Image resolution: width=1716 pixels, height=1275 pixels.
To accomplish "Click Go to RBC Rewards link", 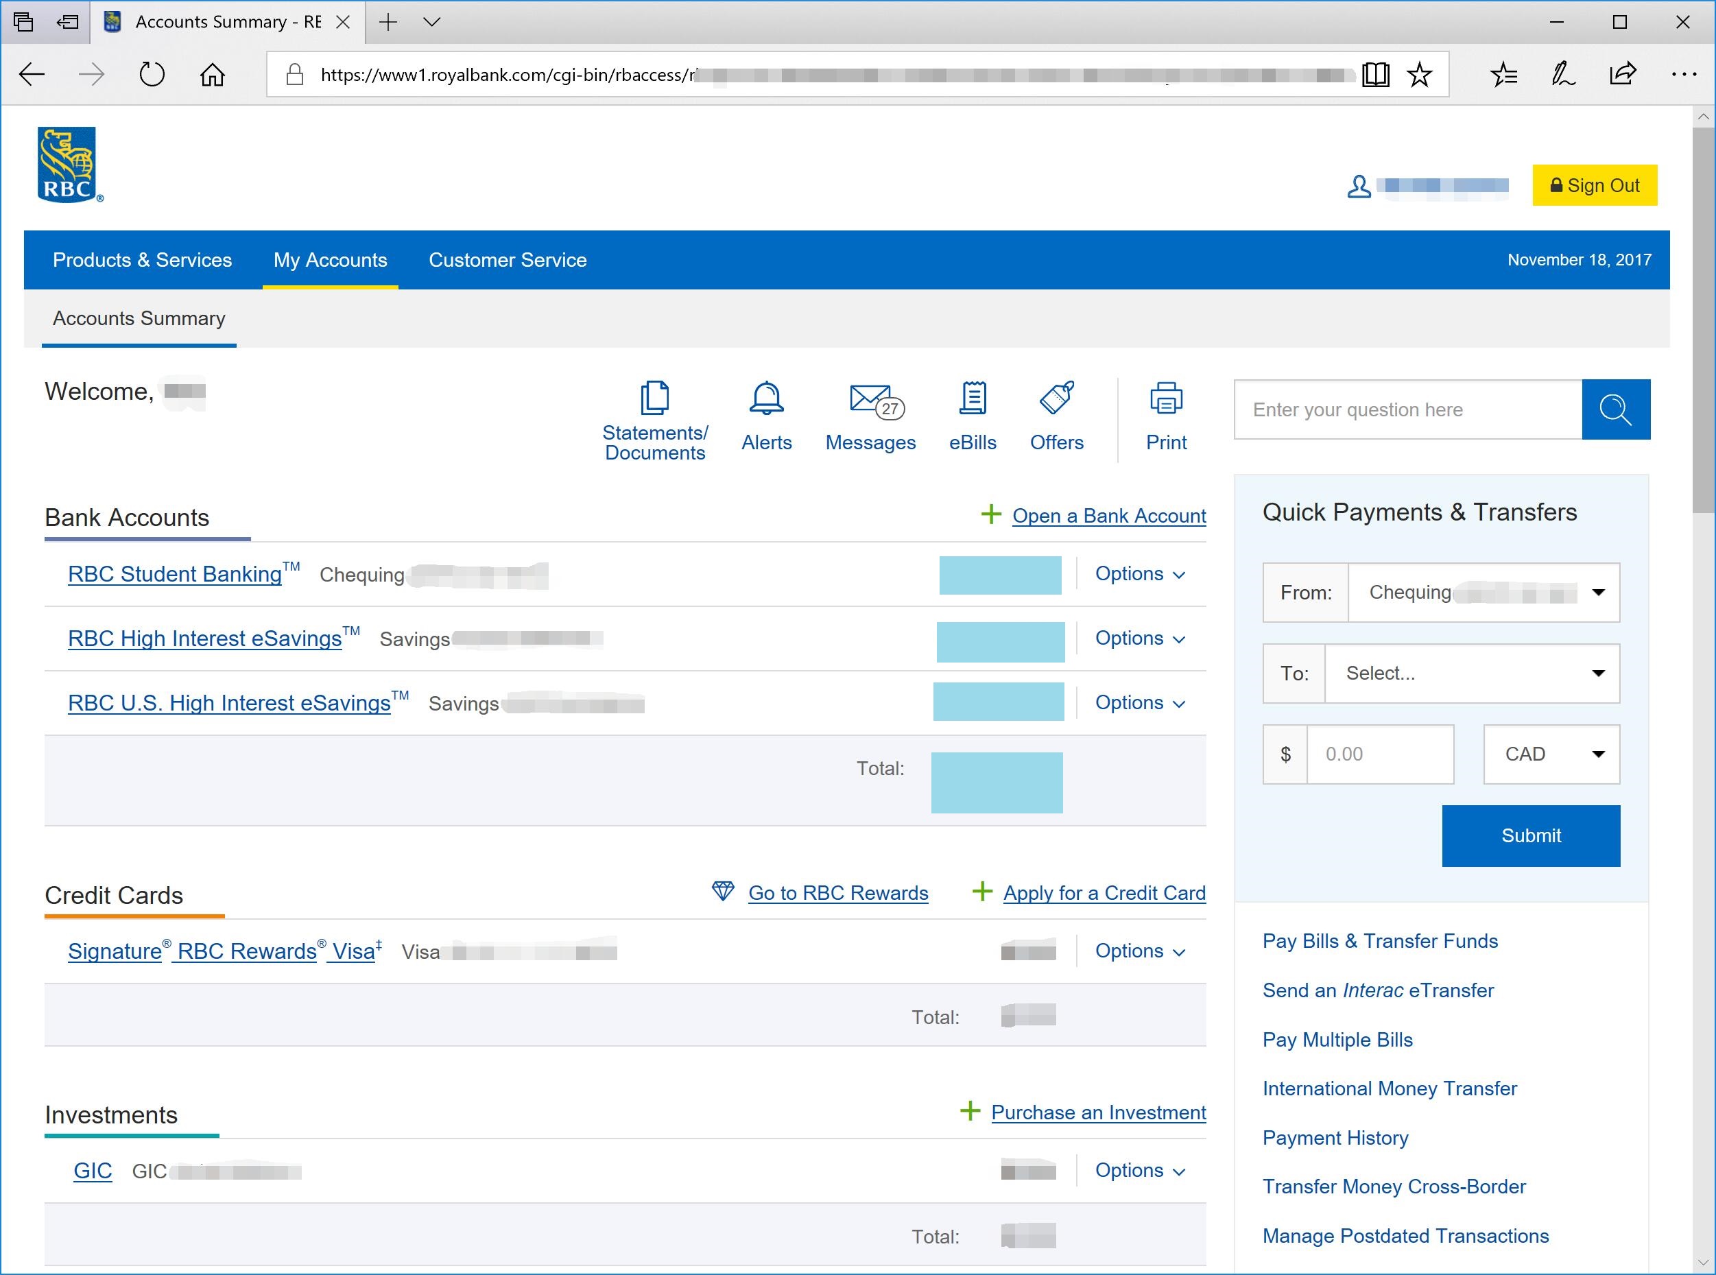I will pyautogui.click(x=838, y=893).
